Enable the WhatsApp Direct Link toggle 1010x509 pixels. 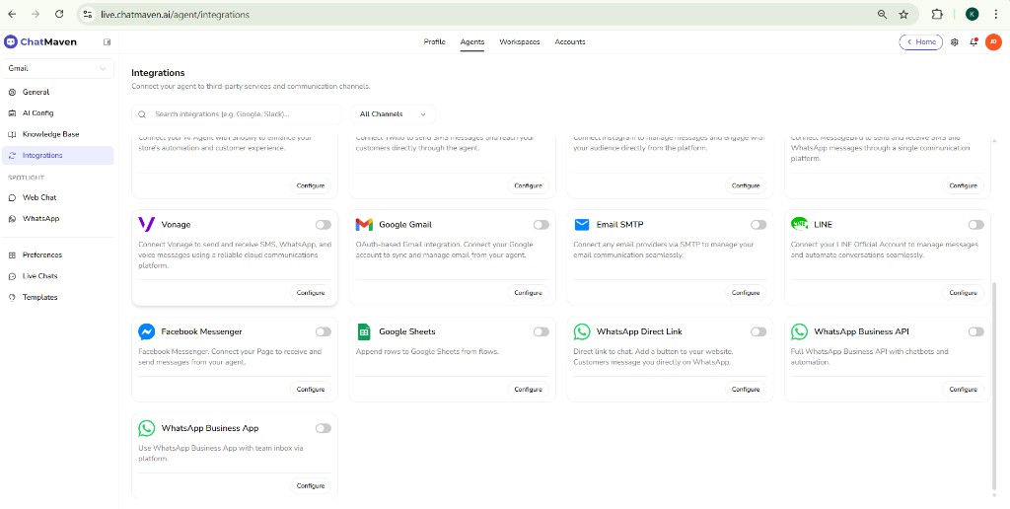(758, 331)
